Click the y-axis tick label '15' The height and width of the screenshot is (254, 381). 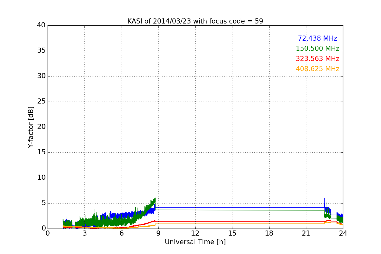pyautogui.click(x=41, y=152)
